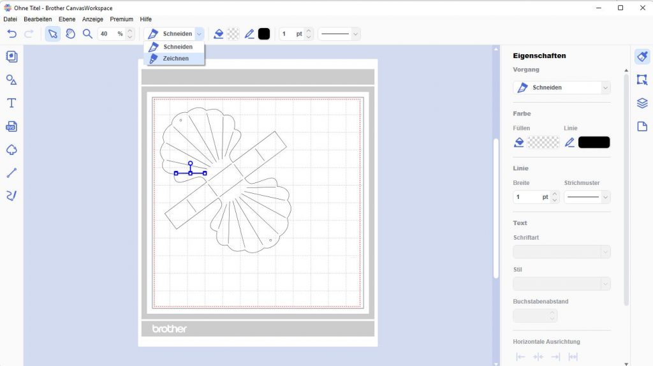This screenshot has width=653, height=366.
Task: Click the fill bucket icon in toolbar
Action: tap(218, 34)
